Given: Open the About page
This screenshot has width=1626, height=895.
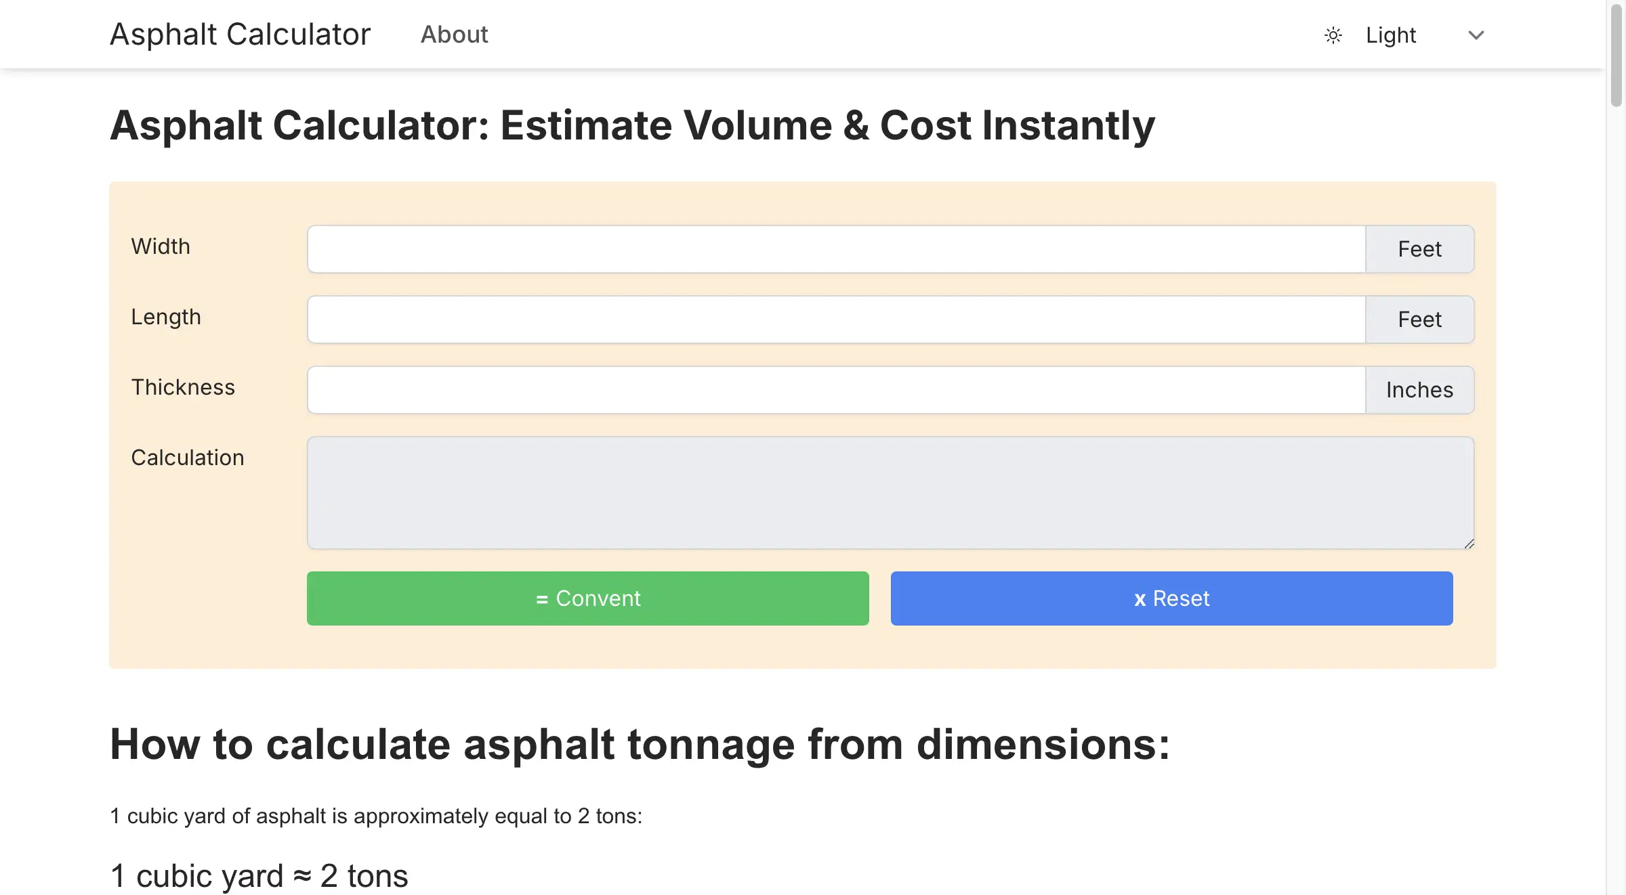Looking at the screenshot, I should tap(454, 35).
